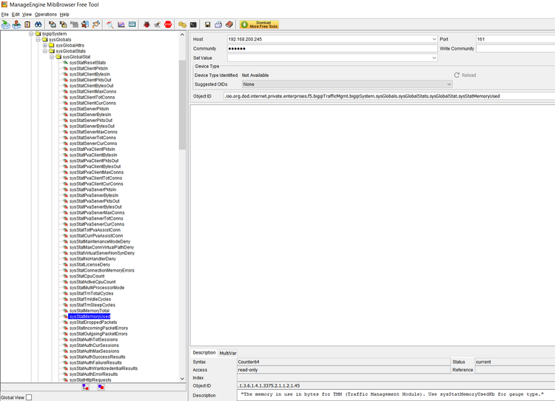Collapse the sysGlobals tree node

38,39
